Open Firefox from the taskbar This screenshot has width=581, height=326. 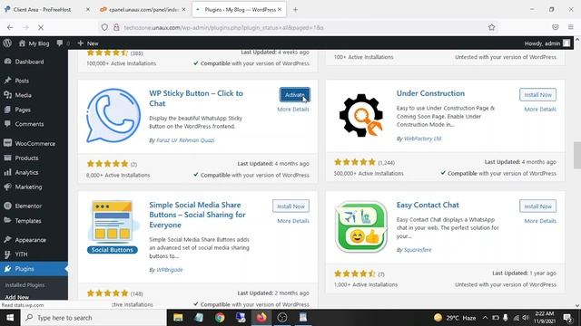(261, 318)
